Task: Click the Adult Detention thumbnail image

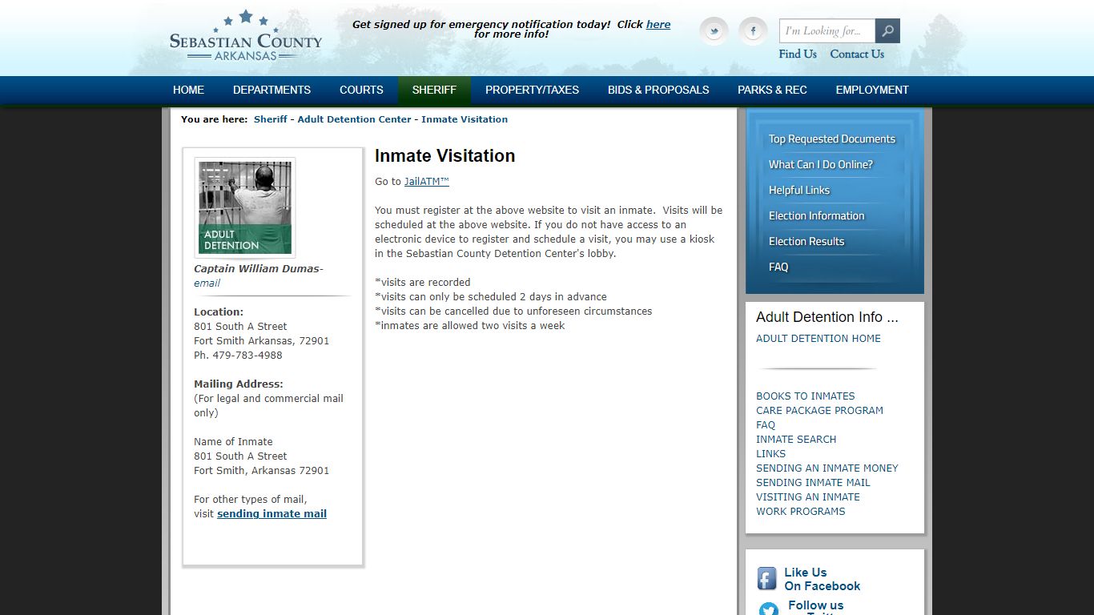Action: point(245,207)
